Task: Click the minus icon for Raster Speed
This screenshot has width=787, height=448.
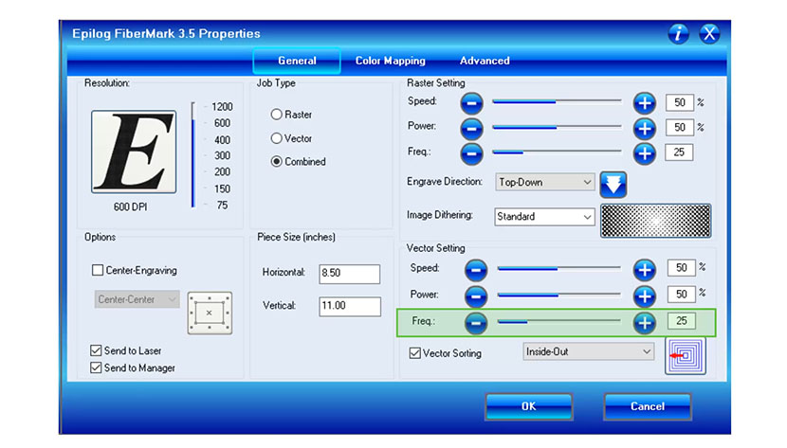Action: click(x=472, y=102)
